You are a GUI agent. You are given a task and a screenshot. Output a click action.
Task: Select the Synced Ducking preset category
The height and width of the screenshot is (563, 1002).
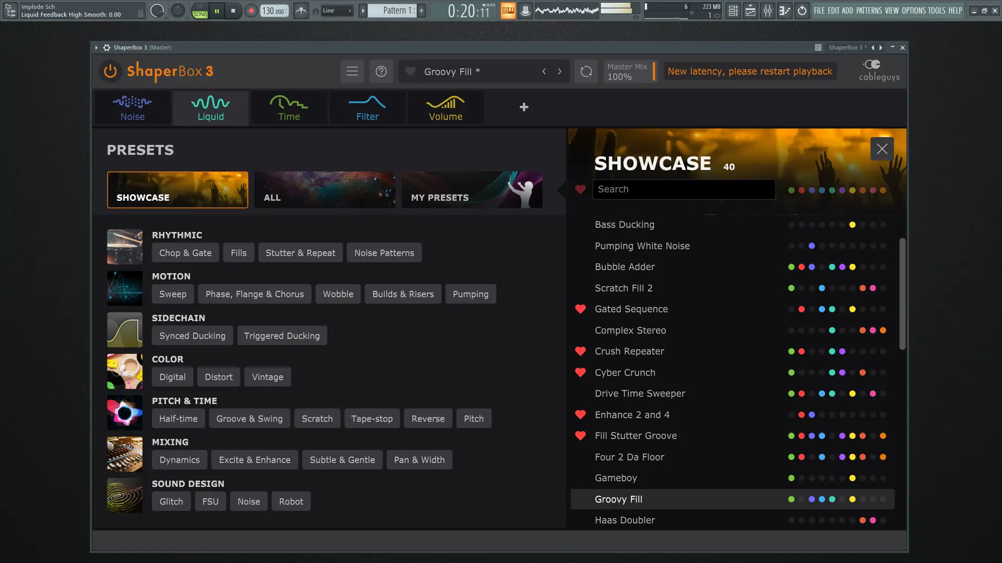(192, 335)
